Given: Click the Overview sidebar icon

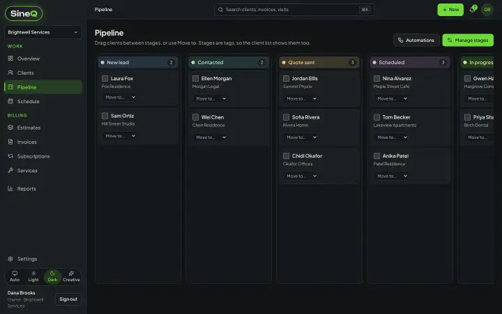Looking at the screenshot, I should coord(10,59).
